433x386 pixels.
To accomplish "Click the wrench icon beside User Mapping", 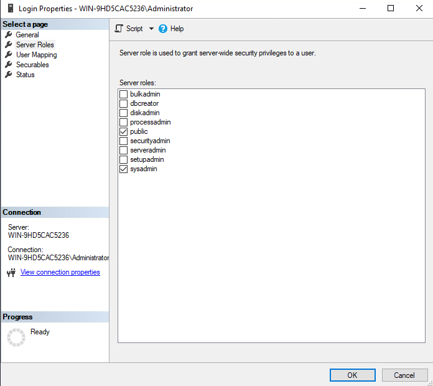I will 9,54.
